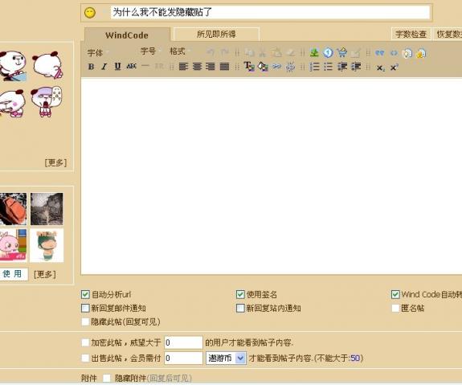Open the 字号 font size dropdown

(x=151, y=51)
